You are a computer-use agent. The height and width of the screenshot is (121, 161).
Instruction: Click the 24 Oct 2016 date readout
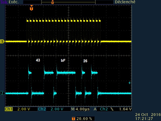coord(148,115)
